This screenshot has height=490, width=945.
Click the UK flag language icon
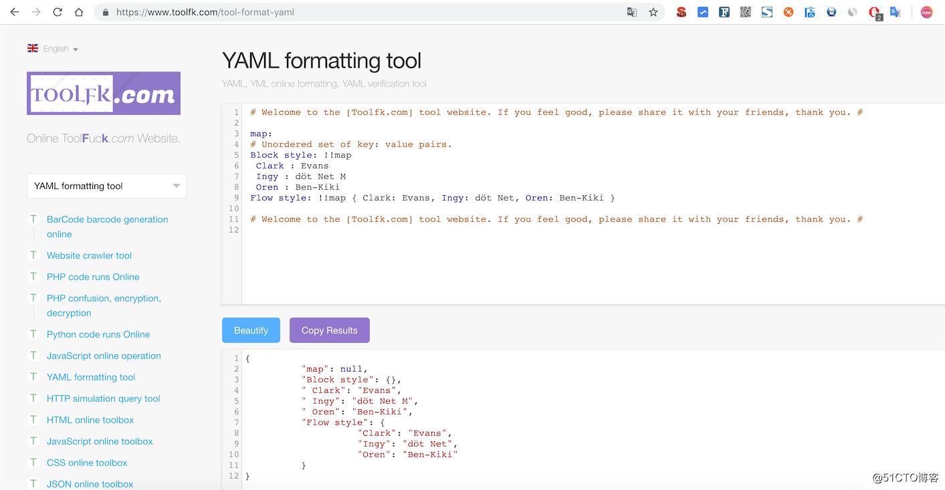point(33,48)
